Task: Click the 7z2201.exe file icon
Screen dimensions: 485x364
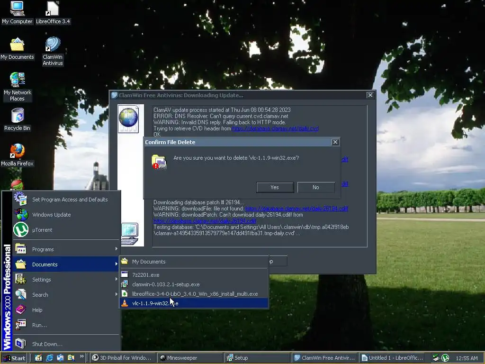Action: pyautogui.click(x=125, y=274)
